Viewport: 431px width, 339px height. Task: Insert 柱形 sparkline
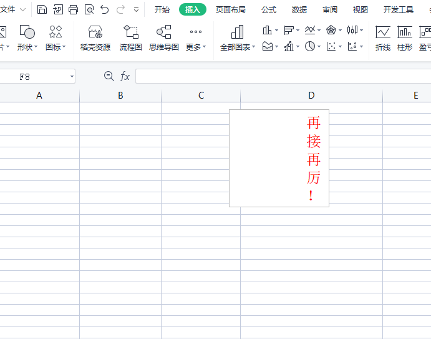[x=405, y=38]
